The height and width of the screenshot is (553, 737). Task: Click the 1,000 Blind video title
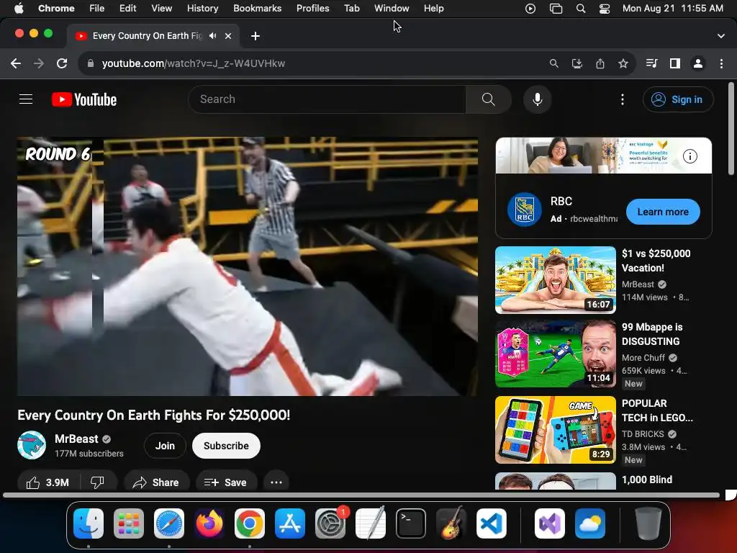(647, 480)
